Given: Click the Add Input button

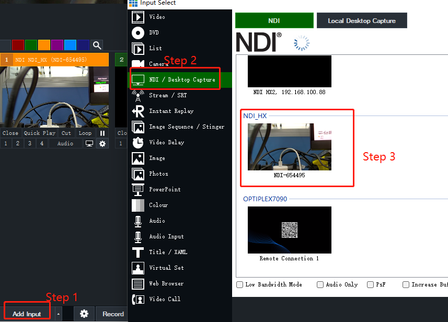Looking at the screenshot, I should point(27,314).
